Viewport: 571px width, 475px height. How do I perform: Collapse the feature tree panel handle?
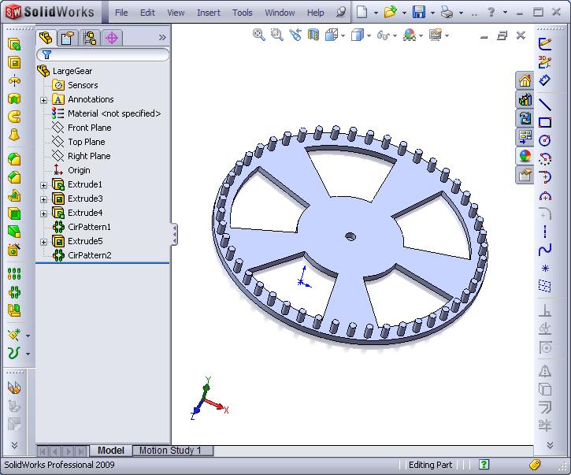[174, 235]
